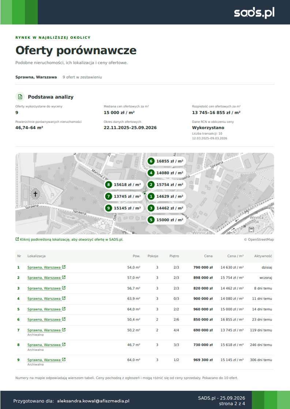Open external link icon for offer row 7
This screenshot has width=290, height=409.
pos(64,330)
